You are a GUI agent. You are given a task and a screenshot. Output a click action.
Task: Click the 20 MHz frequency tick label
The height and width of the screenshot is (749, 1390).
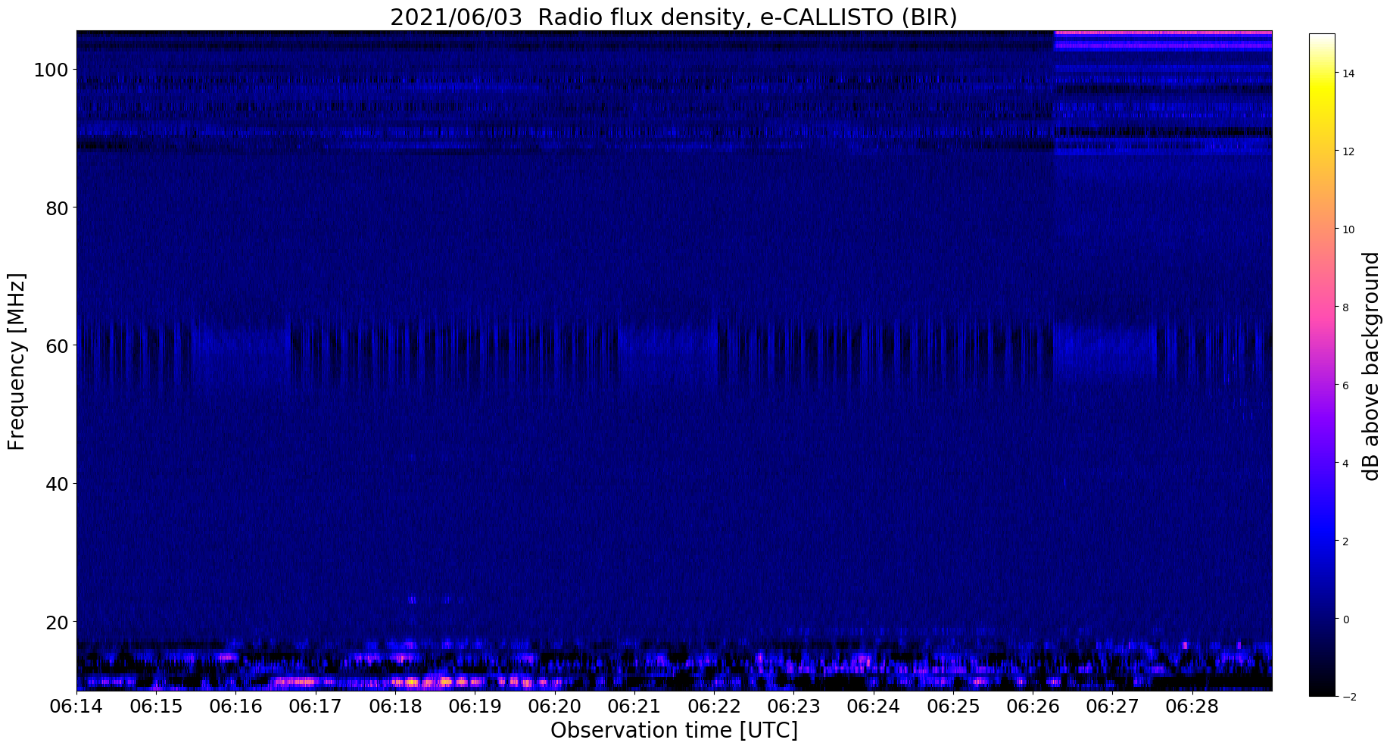57,622
